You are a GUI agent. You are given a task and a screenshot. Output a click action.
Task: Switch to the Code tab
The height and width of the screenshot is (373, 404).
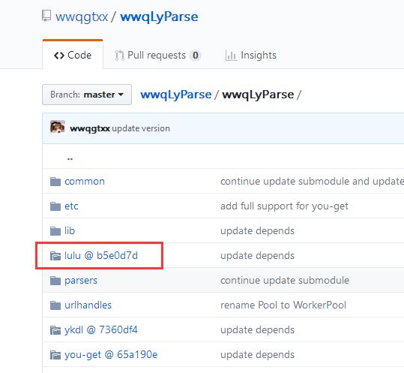coord(73,55)
